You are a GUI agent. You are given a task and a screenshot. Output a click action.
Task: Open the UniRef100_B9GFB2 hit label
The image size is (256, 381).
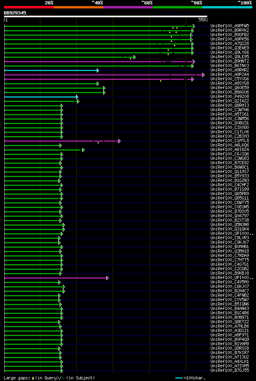230,35
